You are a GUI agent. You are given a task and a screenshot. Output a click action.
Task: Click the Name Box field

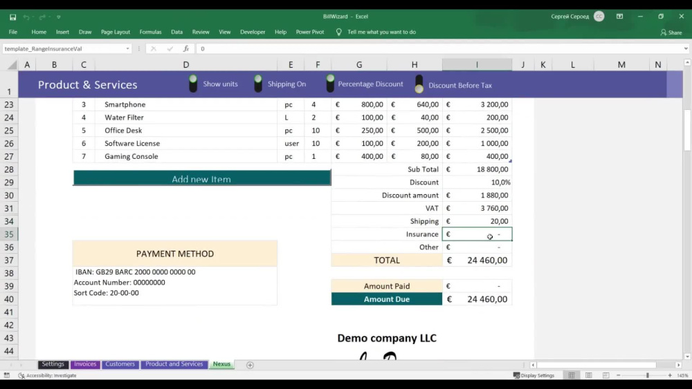(64, 48)
